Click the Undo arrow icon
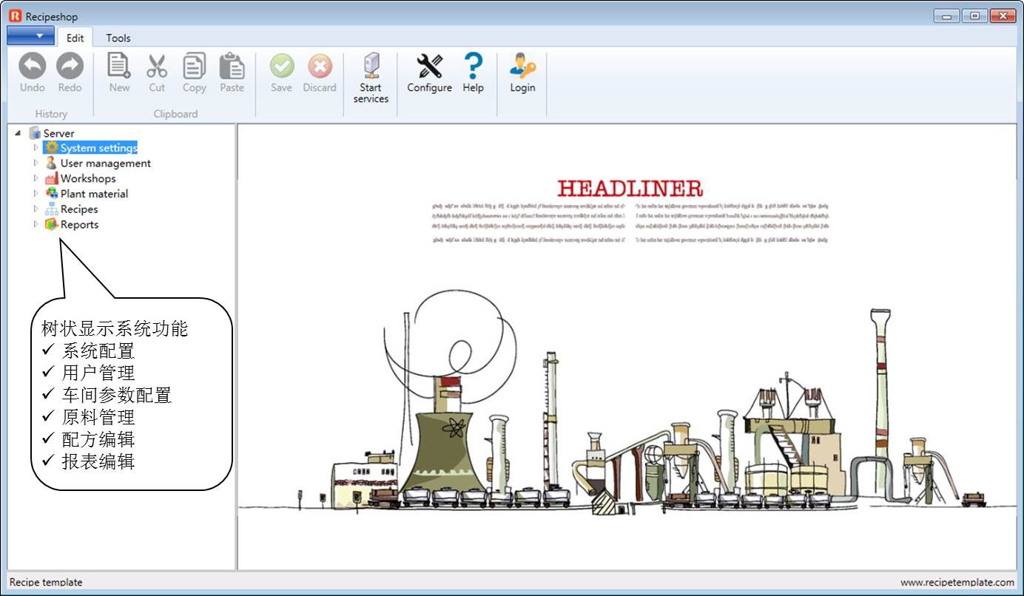Screen dimensions: 1024x596 pyautogui.click(x=32, y=67)
